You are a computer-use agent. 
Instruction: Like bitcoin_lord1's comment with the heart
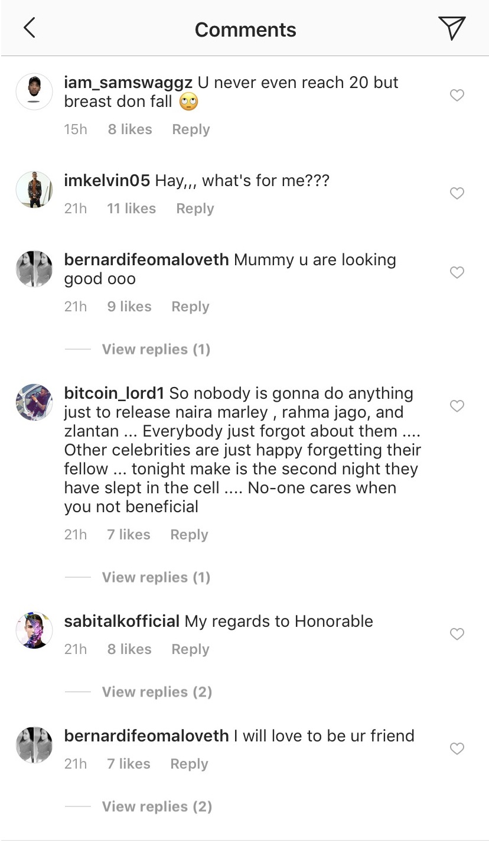(x=457, y=406)
